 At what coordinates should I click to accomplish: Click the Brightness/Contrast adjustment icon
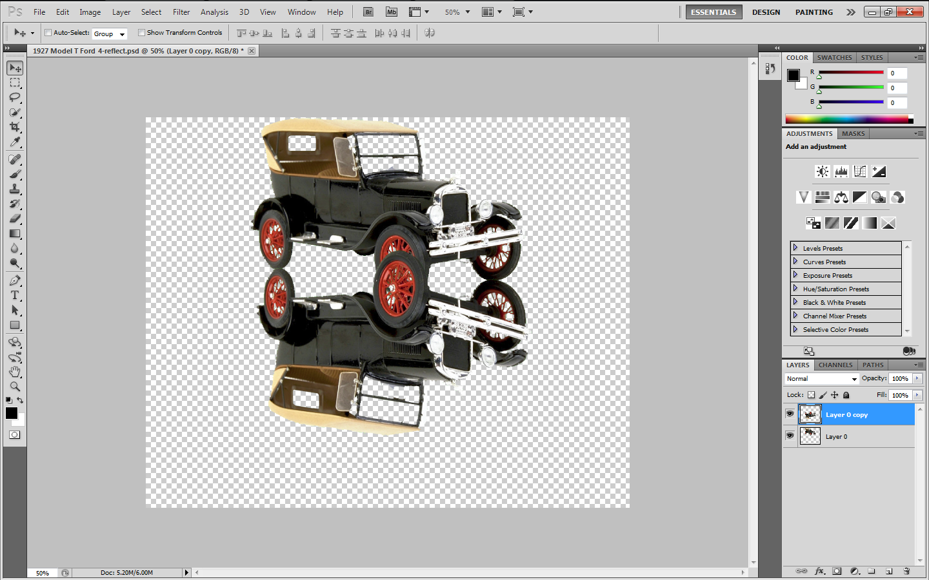click(822, 171)
